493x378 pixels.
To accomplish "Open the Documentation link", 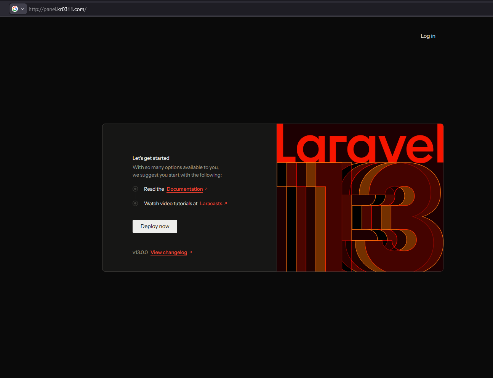I will pos(184,189).
